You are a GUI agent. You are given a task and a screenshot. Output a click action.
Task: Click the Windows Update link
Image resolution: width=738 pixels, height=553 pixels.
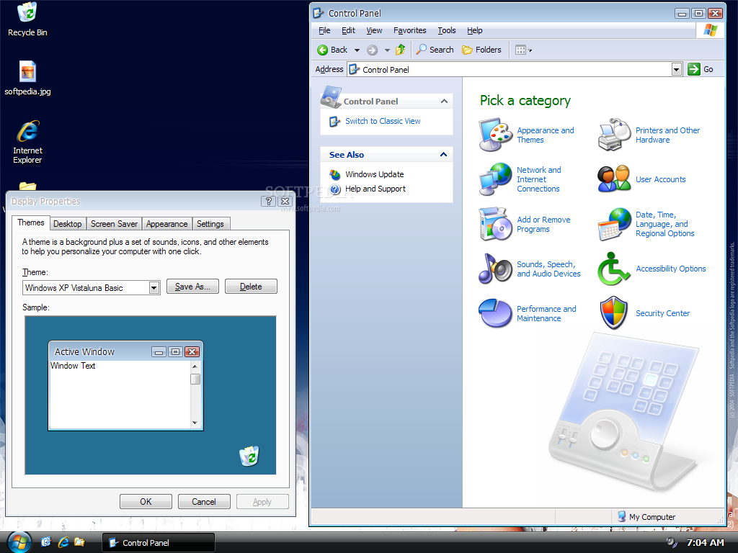(375, 174)
